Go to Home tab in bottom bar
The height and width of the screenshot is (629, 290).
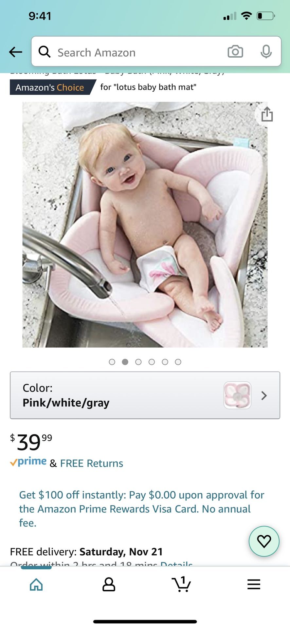(36, 584)
